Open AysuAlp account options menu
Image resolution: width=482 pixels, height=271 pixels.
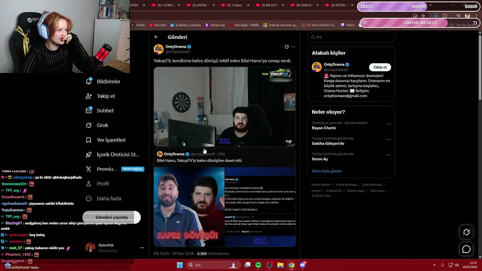(142, 248)
